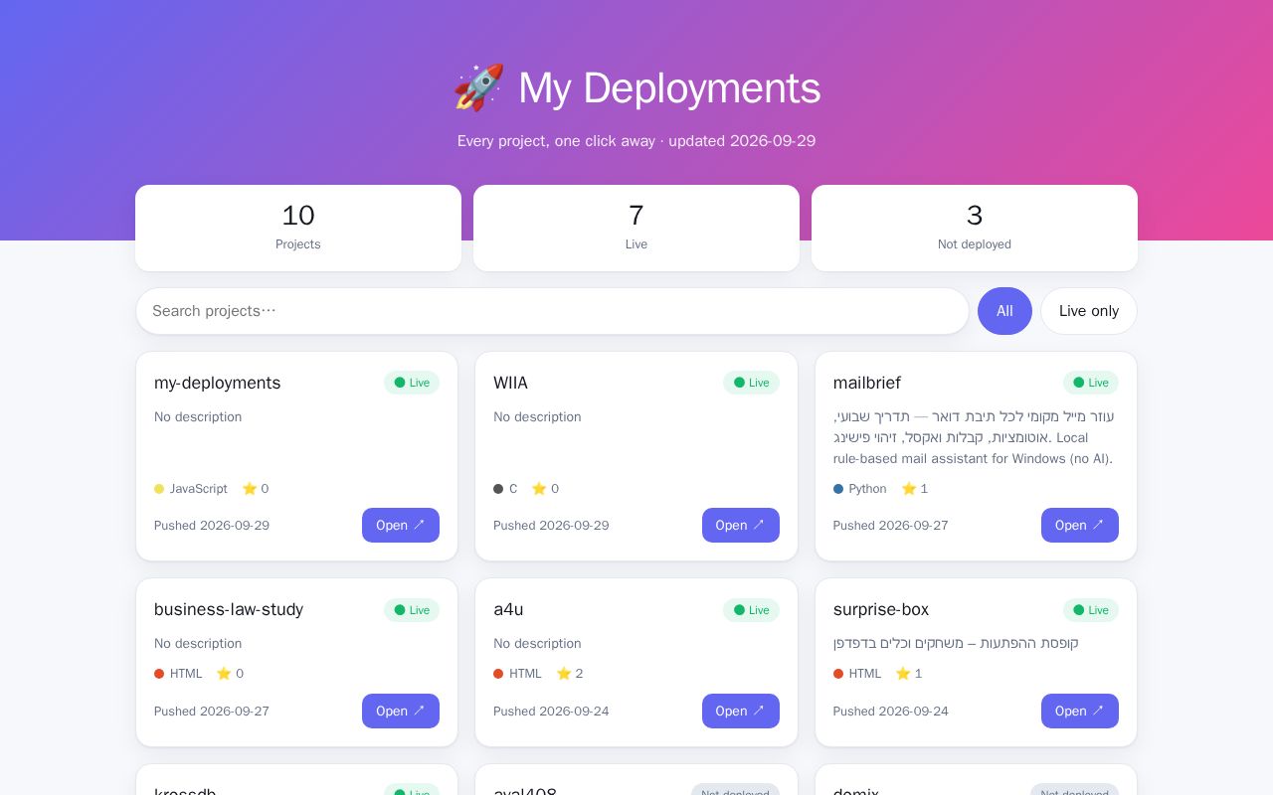Screen dimensions: 1273x795
Task: Open the a4u project
Action: point(741,712)
